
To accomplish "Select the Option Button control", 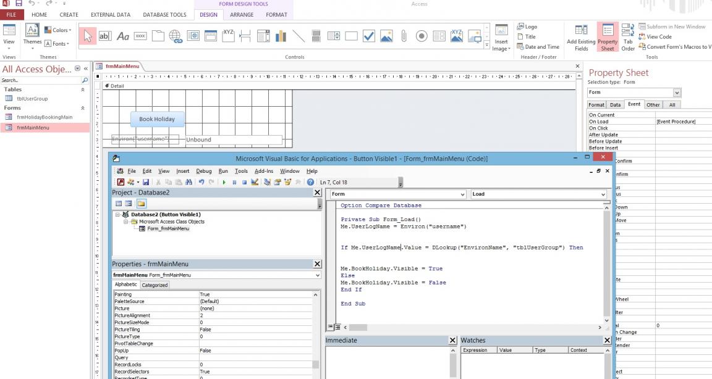I will point(422,37).
